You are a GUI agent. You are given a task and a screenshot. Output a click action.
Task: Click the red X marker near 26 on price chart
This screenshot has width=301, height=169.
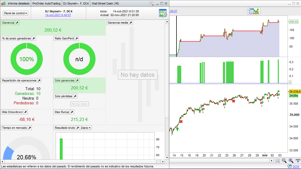coord(233,101)
